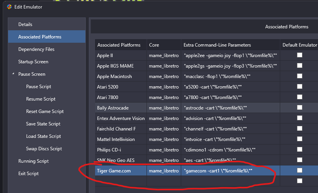Click the LaunchBox icon in the title bar
The image size is (318, 193).
coord(9,7)
